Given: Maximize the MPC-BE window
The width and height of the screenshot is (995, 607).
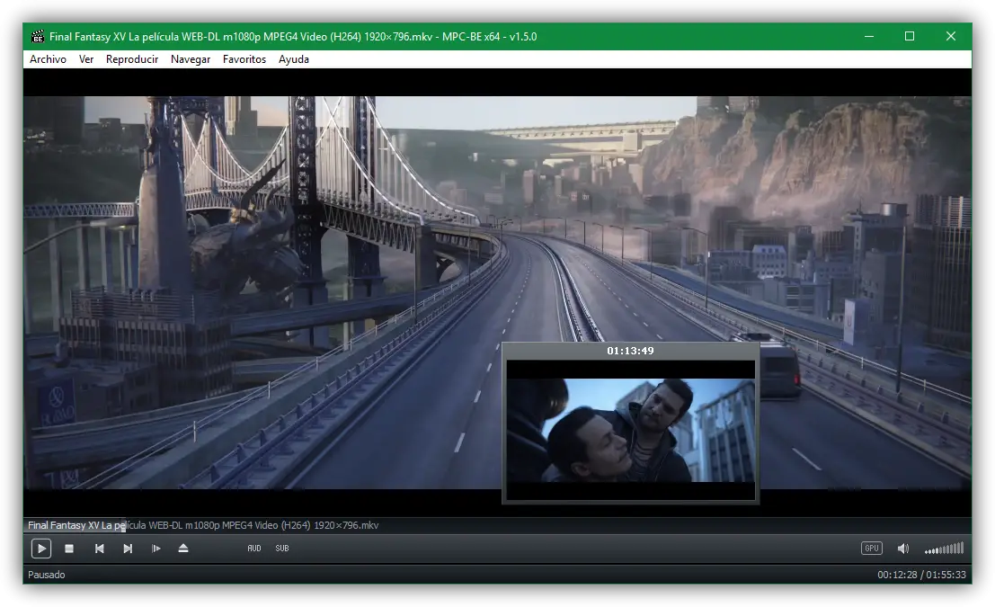Looking at the screenshot, I should [910, 36].
